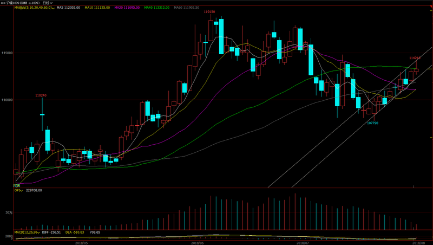The height and width of the screenshot is (245, 433).
Task: Click the MA5 112302.00 value
Action: (69, 8)
